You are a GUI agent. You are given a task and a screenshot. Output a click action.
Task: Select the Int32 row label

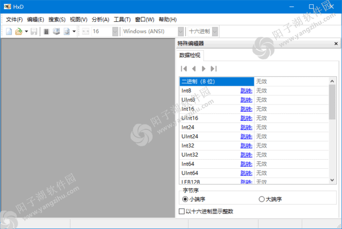188,146
